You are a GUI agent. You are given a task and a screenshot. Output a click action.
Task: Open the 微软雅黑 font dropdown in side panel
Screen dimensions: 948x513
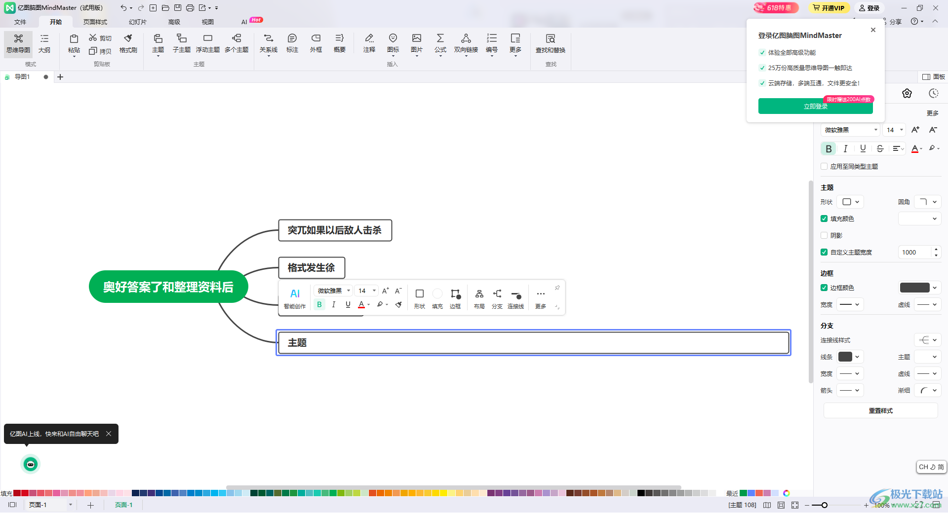tap(850, 130)
